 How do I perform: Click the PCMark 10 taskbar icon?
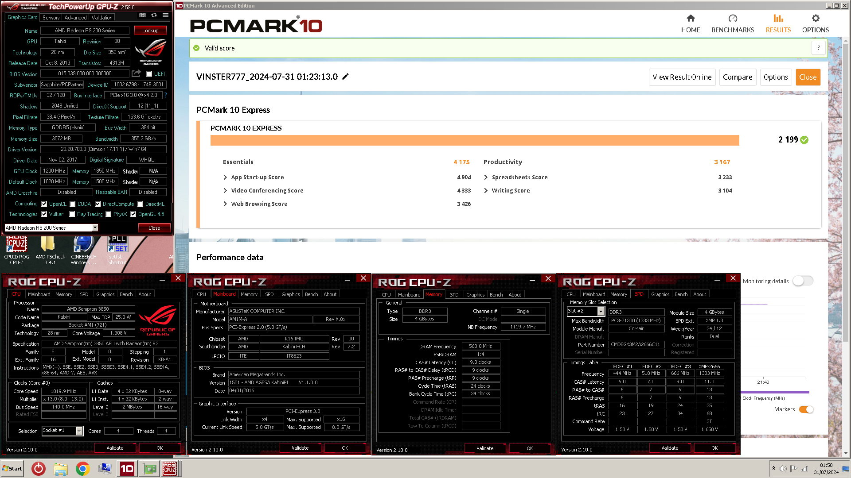(127, 469)
